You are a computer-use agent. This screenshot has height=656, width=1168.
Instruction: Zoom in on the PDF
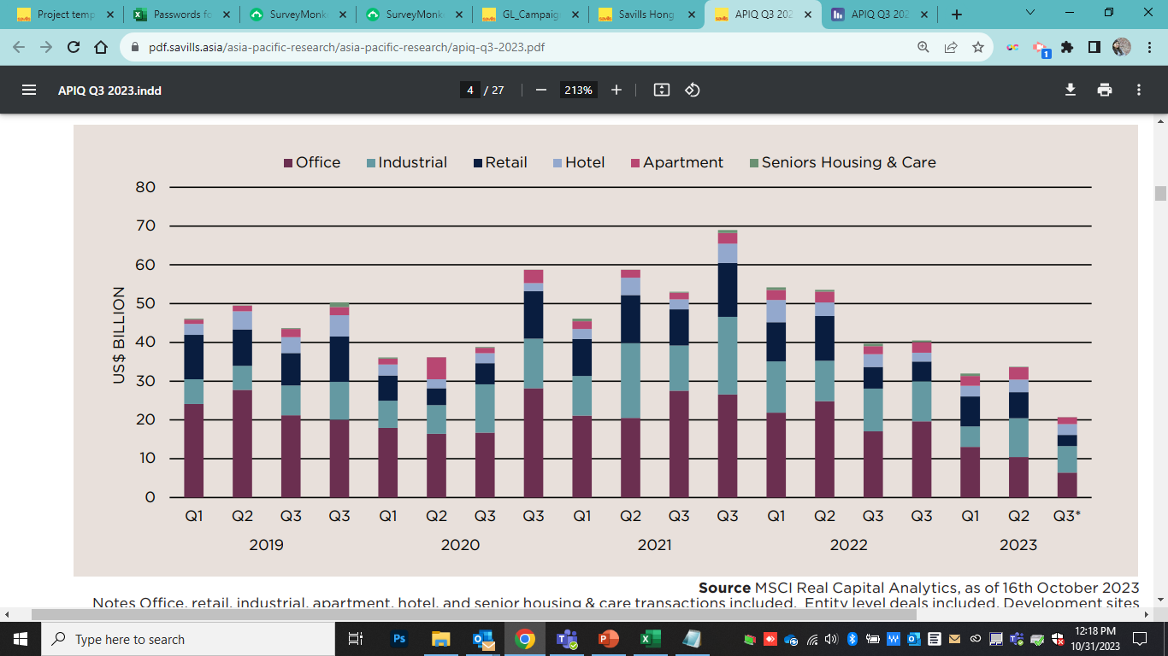pos(616,90)
